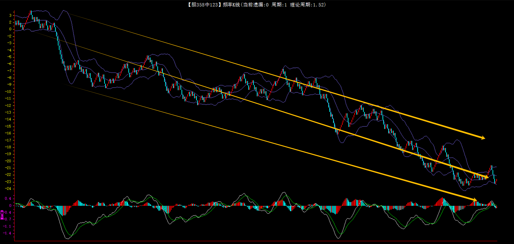Click the y-axis label -5

[x=9, y=57]
